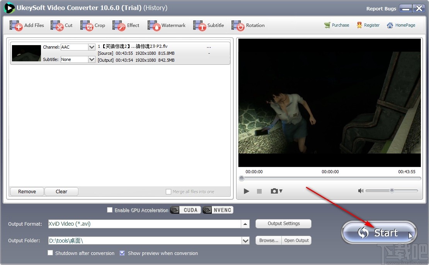Image resolution: width=429 pixels, height=265 pixels.
Task: Click the [Source] 815.8MB info line
Action: (136, 53)
